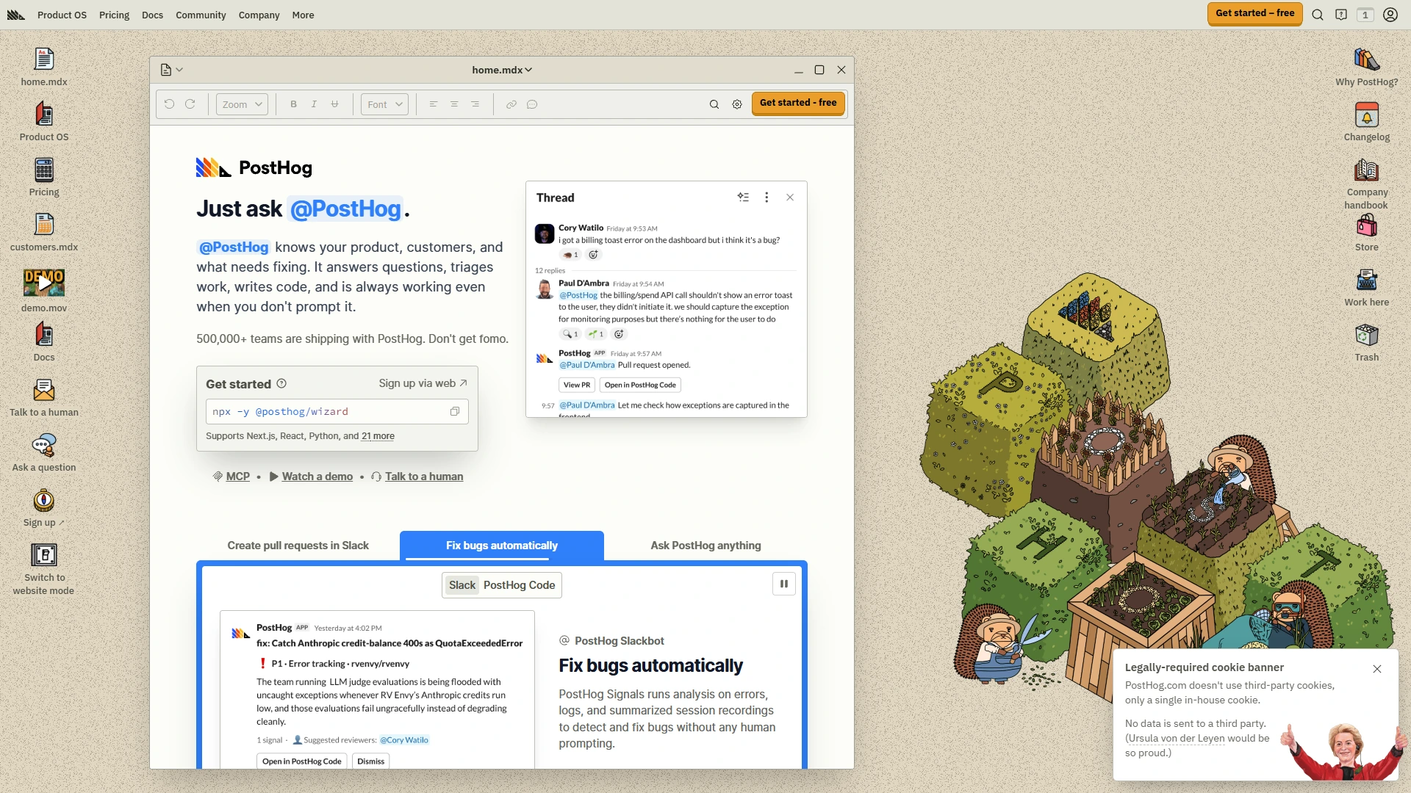Open the home.mdx desktop file icon
The height and width of the screenshot is (793, 1411).
(44, 59)
